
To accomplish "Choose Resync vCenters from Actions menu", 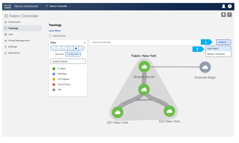I will [218, 54].
